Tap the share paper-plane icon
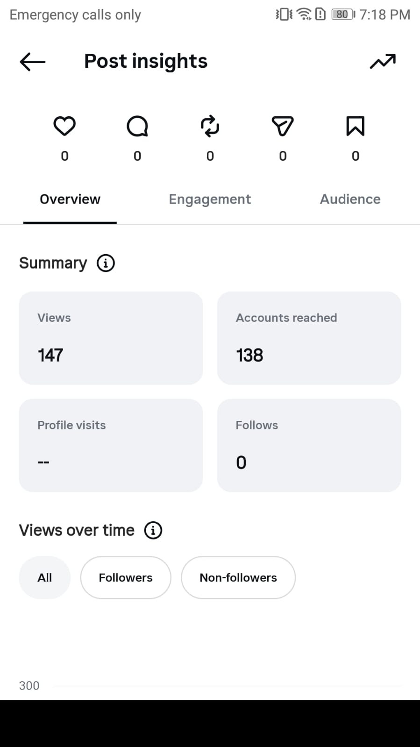Image resolution: width=420 pixels, height=747 pixels. click(x=283, y=126)
